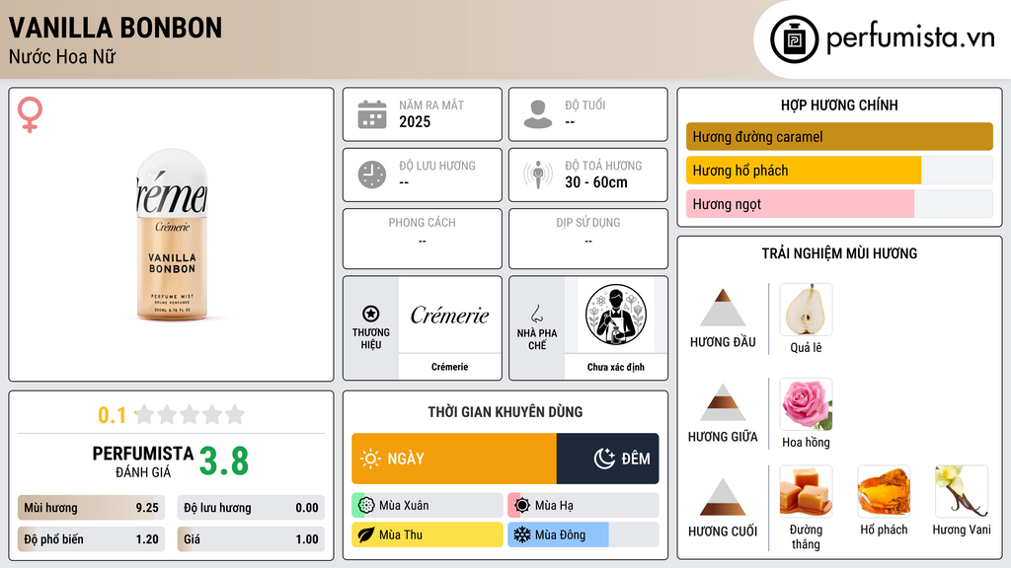Click the Hương đầu pyramid icon

coord(723,308)
